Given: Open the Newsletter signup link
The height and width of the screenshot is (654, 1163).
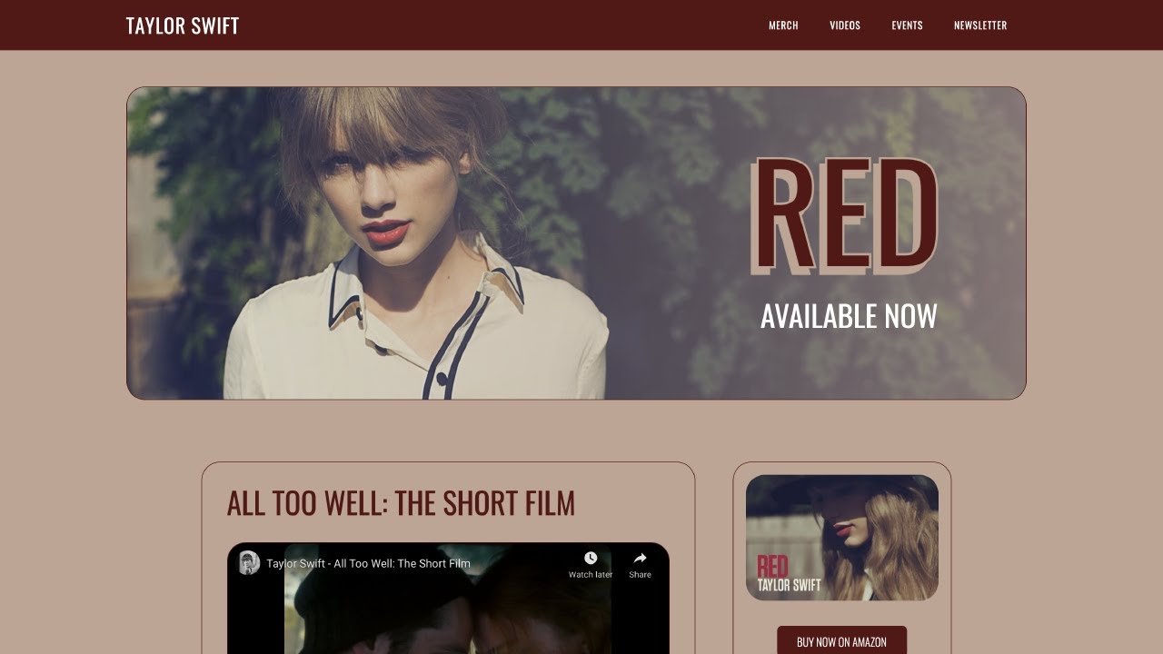Looking at the screenshot, I should pos(980,25).
